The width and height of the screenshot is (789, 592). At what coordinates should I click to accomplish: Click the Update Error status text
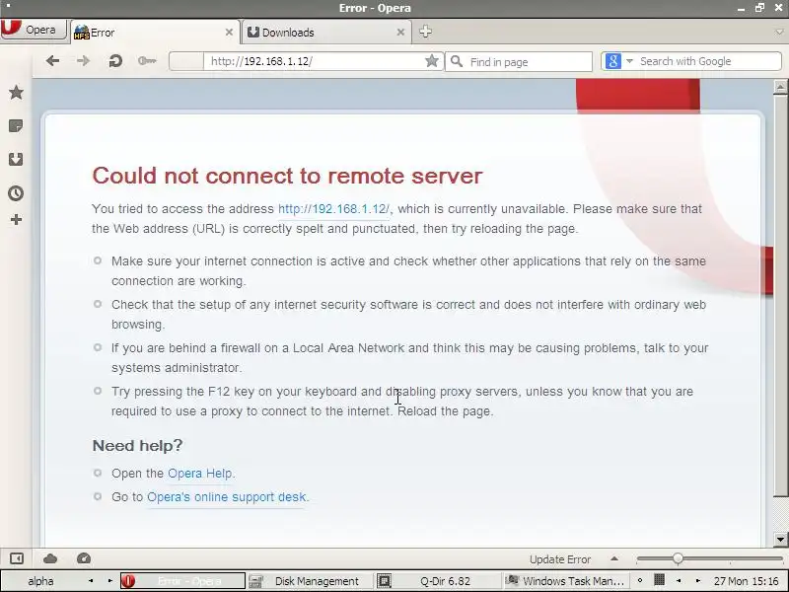click(560, 559)
